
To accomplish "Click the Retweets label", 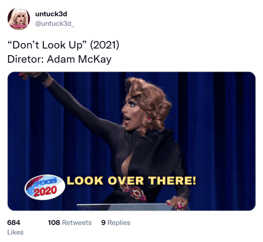I will coord(77,223).
